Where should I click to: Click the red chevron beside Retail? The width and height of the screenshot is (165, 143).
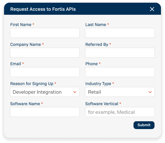[x=150, y=92]
